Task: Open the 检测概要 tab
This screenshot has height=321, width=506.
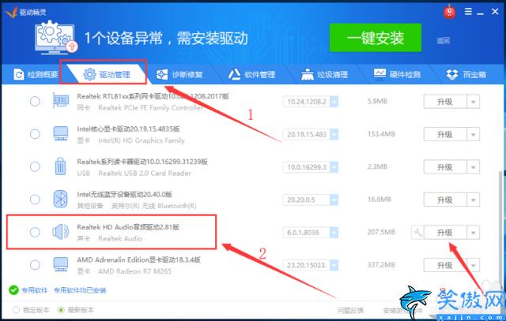Action: 36,75
